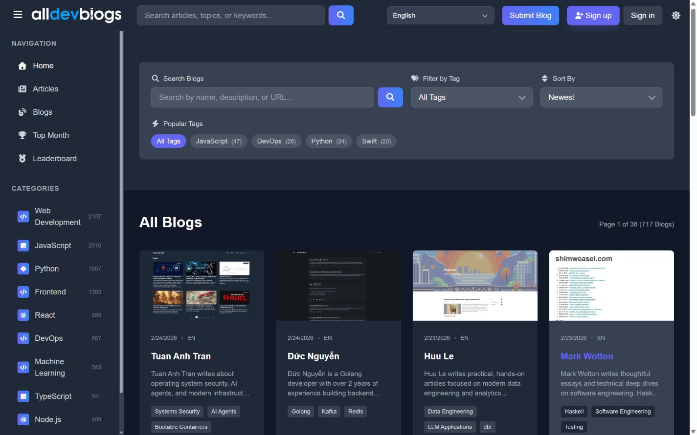Open the Huu Le blog thumbnail

coord(475,286)
